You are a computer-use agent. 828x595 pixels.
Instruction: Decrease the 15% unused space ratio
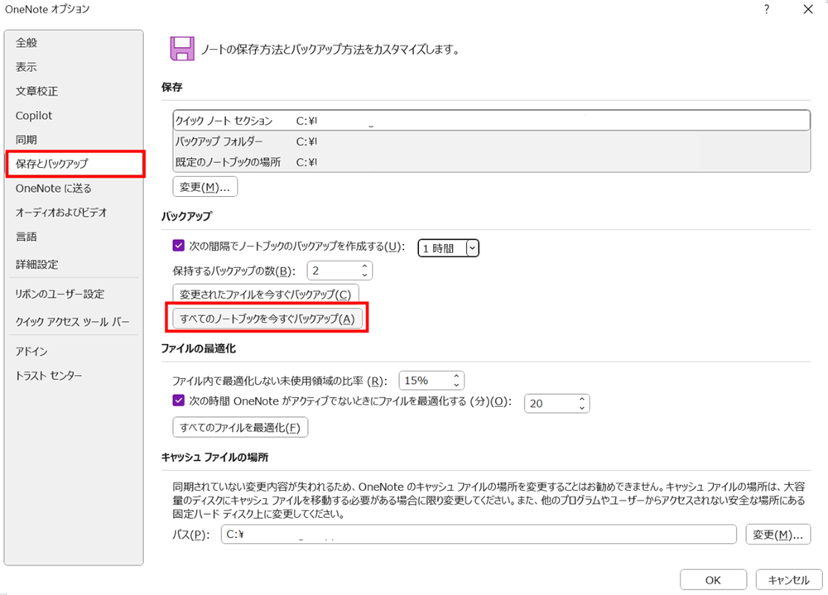pos(456,385)
